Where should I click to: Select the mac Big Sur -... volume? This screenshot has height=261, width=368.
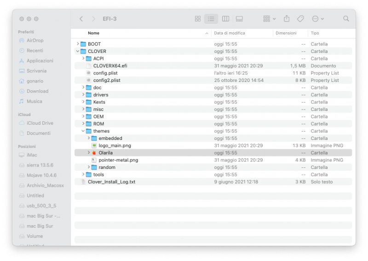pos(43,216)
